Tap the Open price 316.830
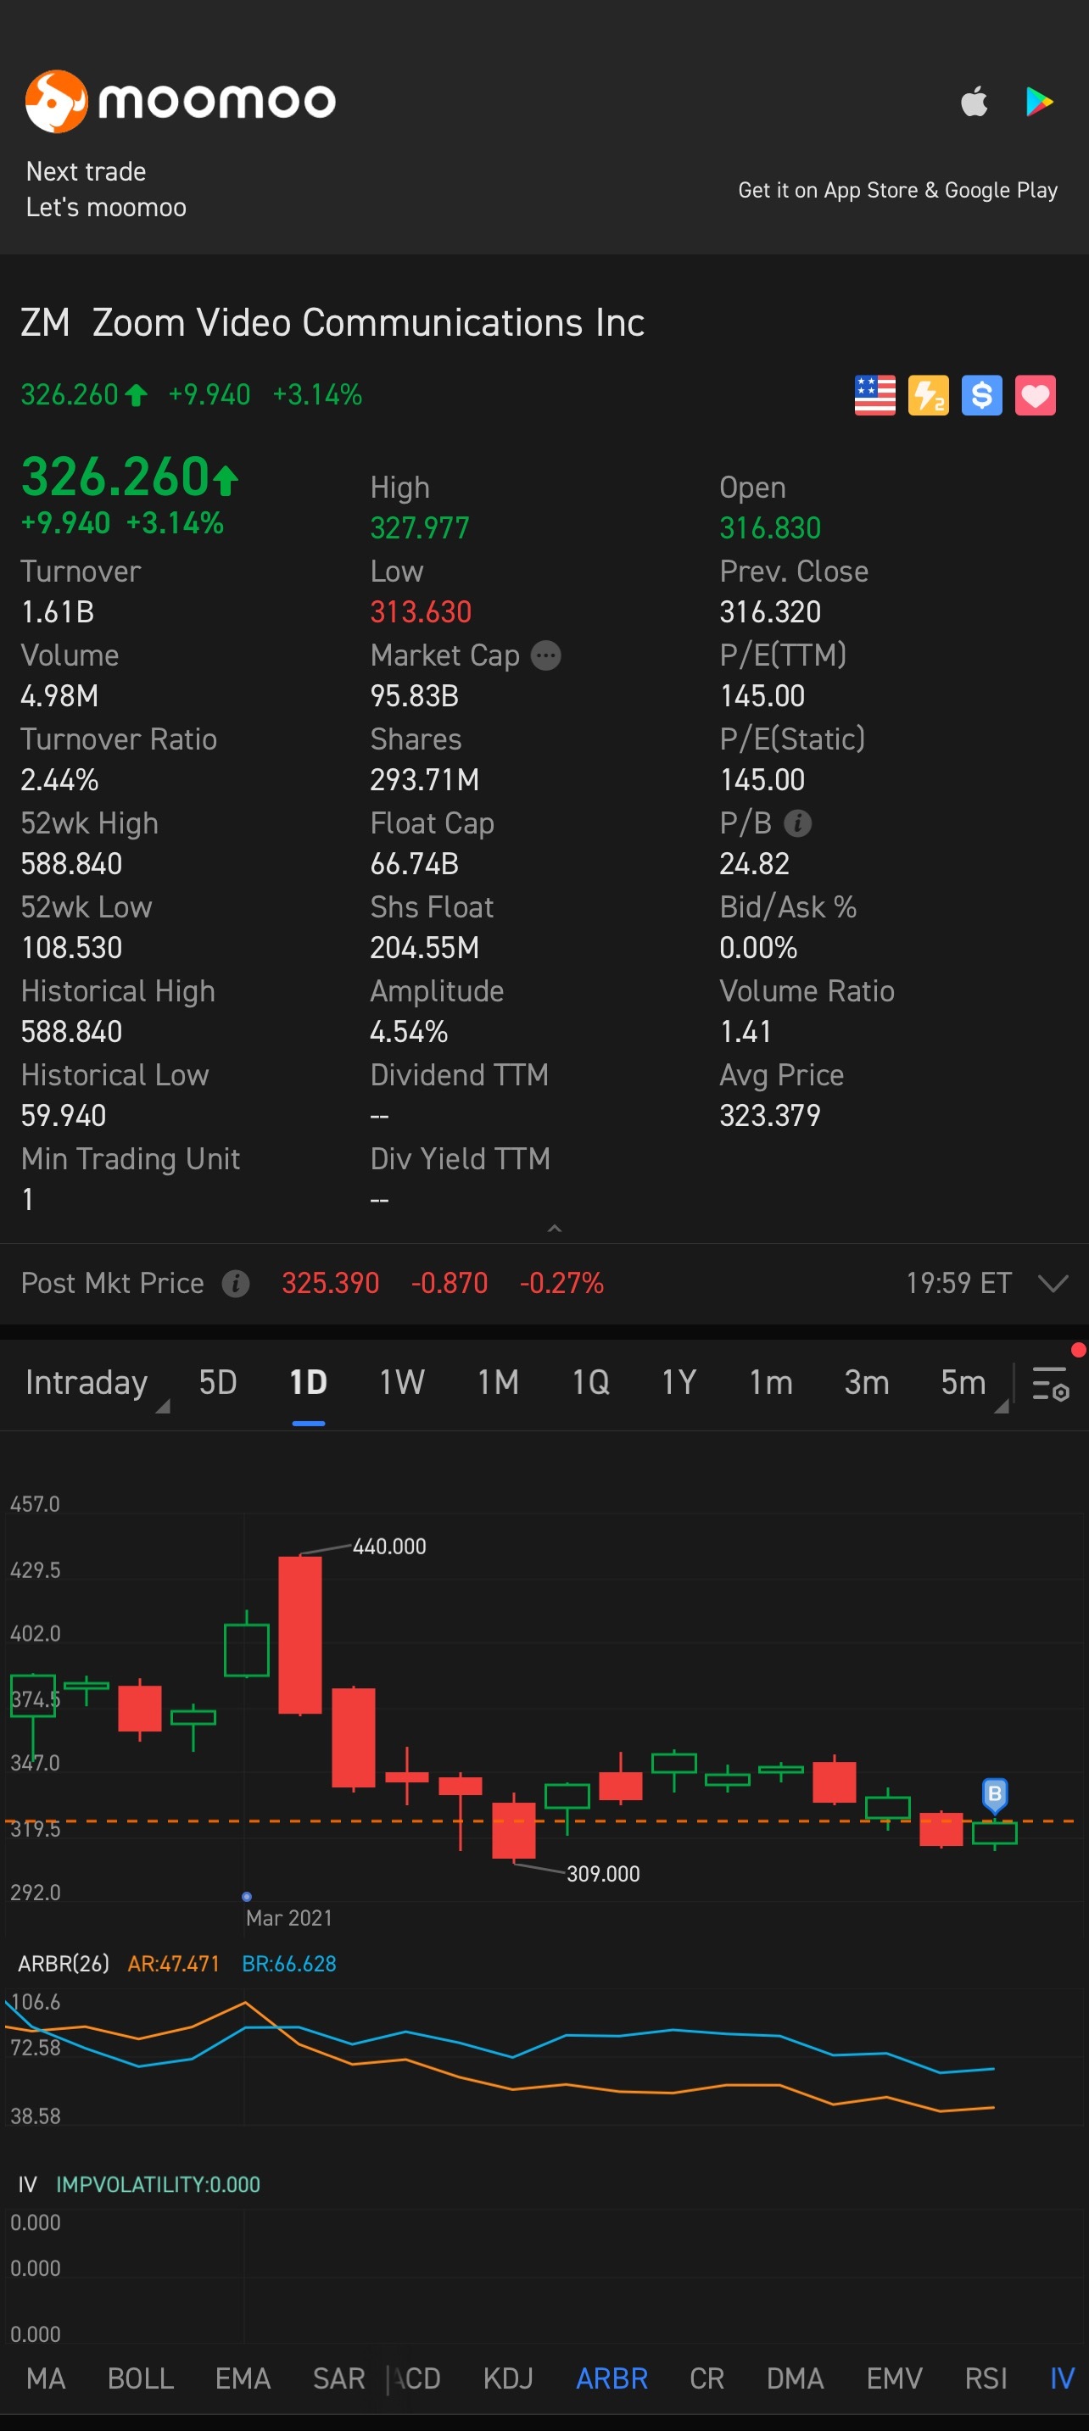 tap(770, 527)
